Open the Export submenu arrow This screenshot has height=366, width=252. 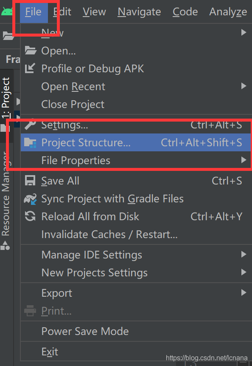[x=244, y=293]
